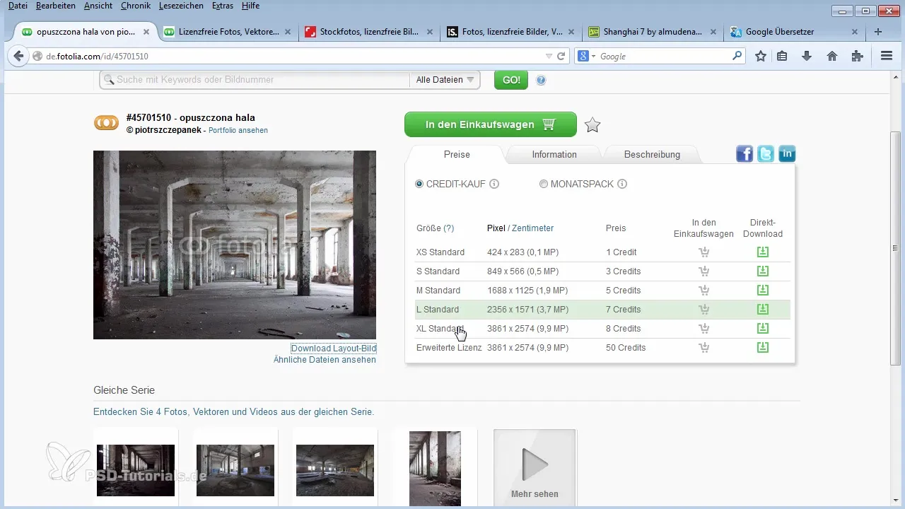Open Google search engine dropdown
Screen dimensions: 905x509
coord(587,56)
